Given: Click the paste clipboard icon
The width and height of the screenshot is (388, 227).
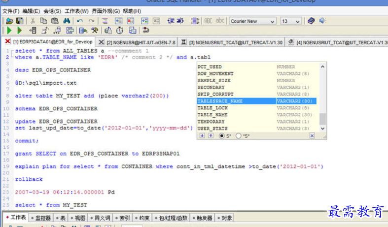Looking at the screenshot, I should click(55, 21).
